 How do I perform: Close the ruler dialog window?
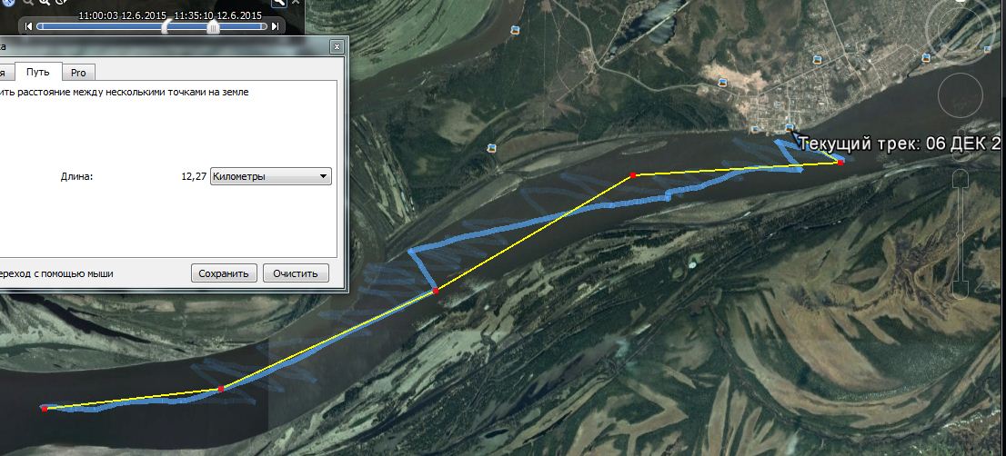click(x=337, y=46)
